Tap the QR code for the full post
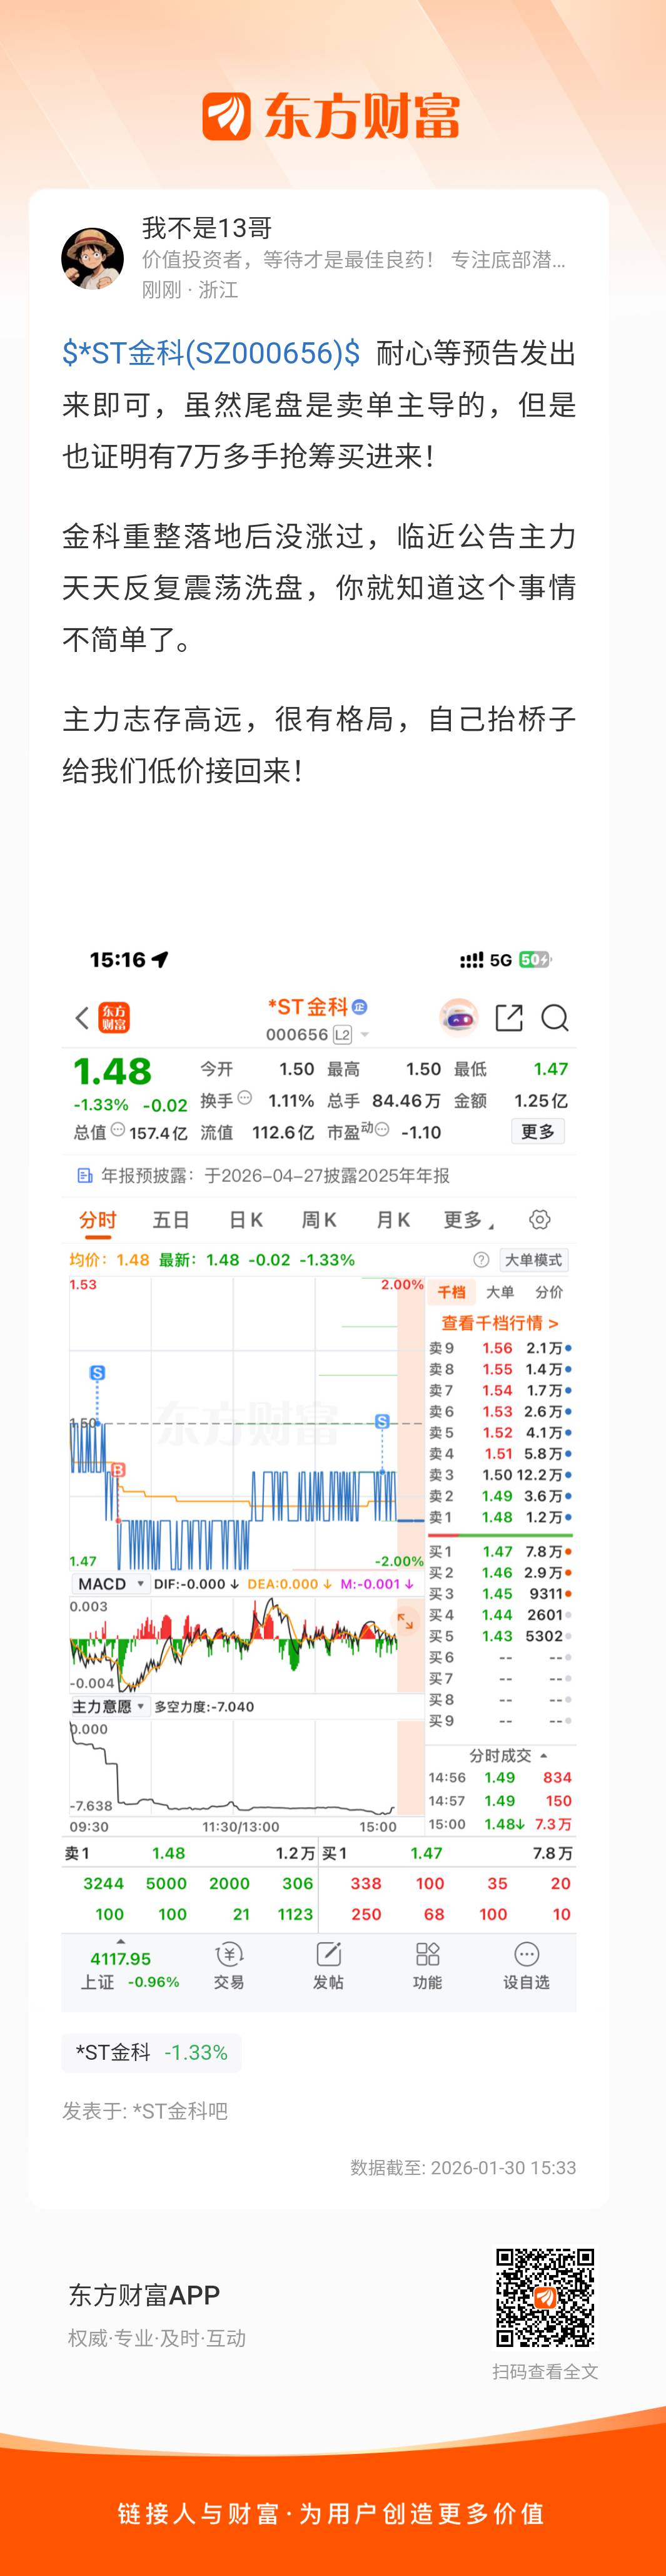 (x=545, y=2298)
